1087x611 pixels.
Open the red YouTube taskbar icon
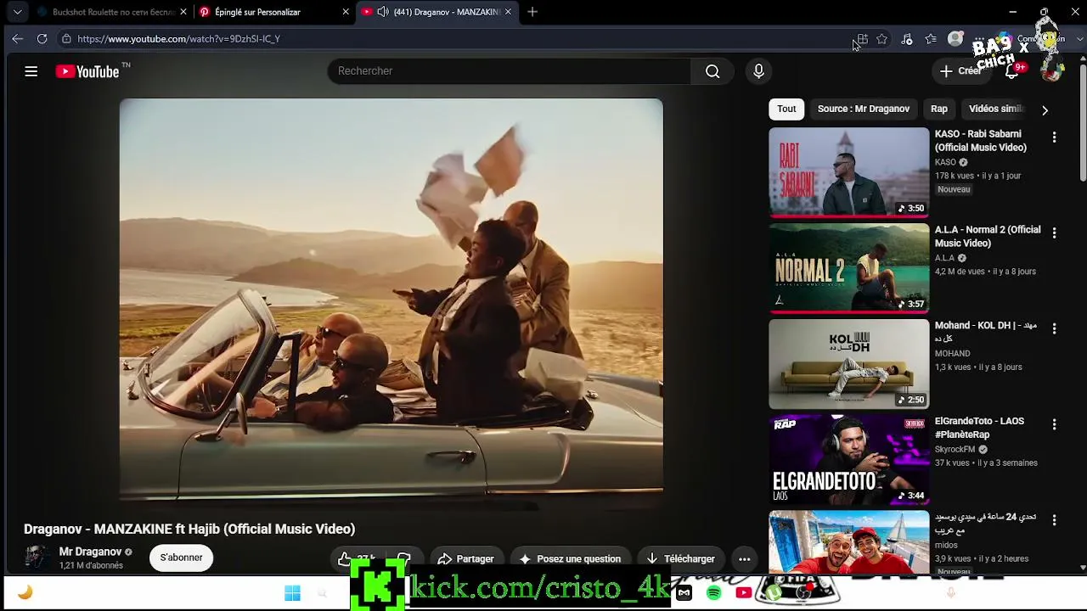(743, 593)
